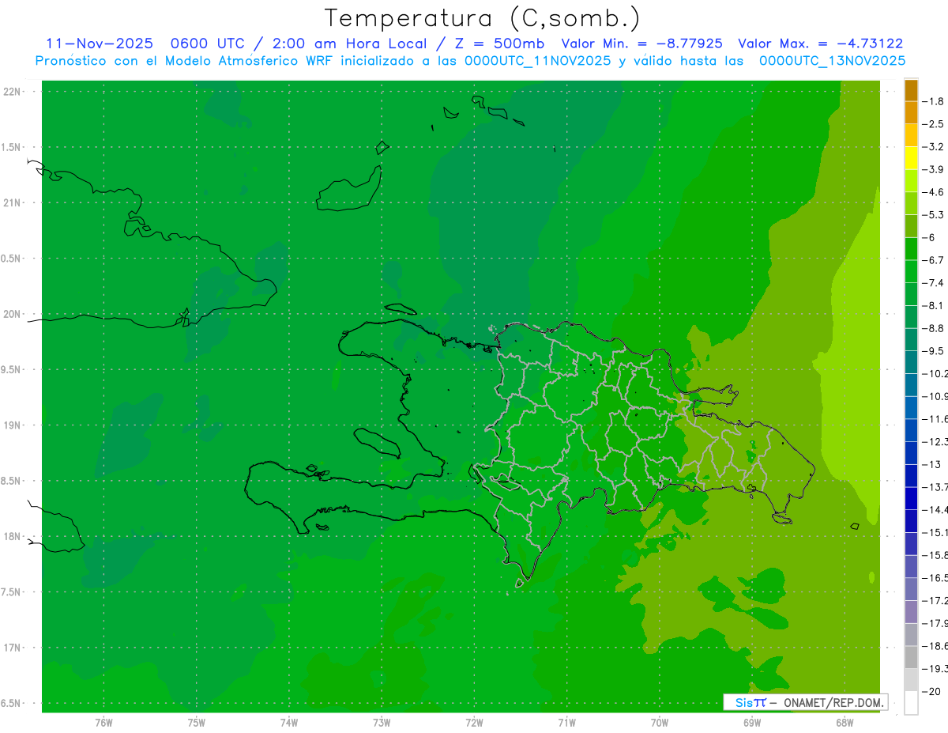The image size is (948, 733).
Task: Click the '-6.7' legend value
Action: tap(933, 261)
